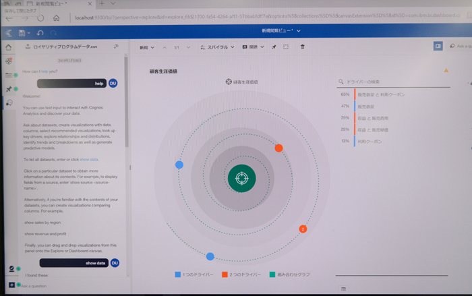Click the save disk icon in blue bar
Screen dimensions: 472x296
22,33
